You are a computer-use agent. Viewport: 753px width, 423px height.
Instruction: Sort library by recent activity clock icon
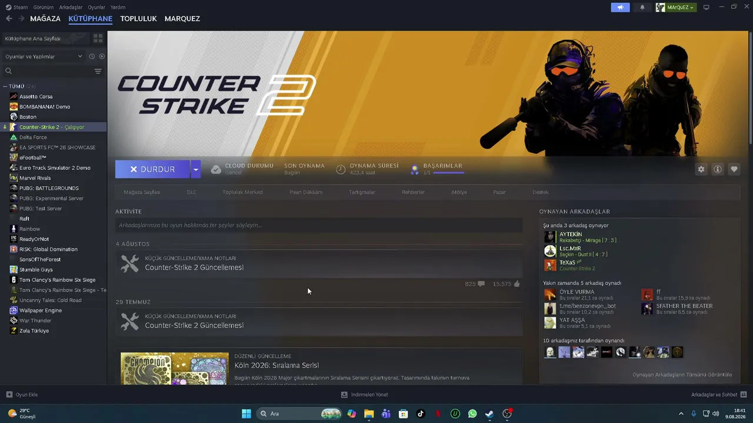pyautogui.click(x=92, y=56)
